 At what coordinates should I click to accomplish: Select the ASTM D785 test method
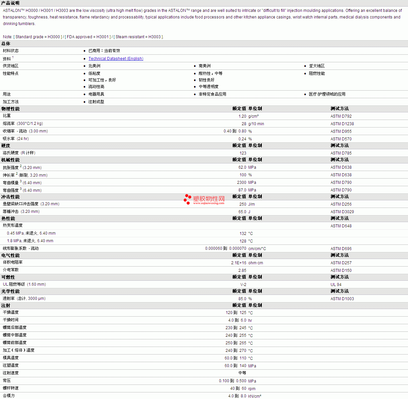341,153
